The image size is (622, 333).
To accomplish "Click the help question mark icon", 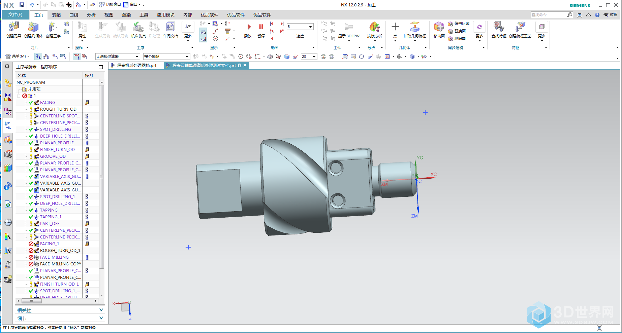I will tap(597, 15).
